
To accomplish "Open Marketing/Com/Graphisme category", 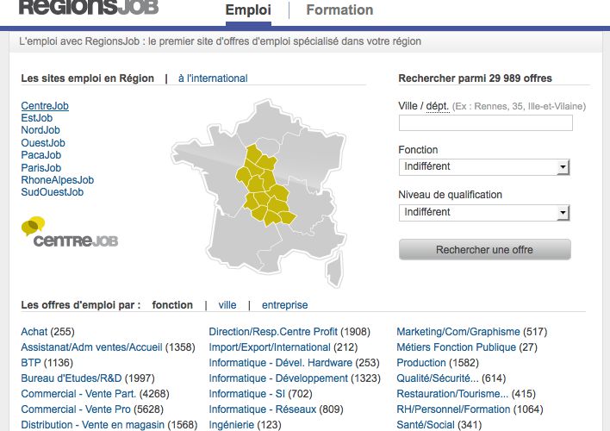I will coord(458,332).
